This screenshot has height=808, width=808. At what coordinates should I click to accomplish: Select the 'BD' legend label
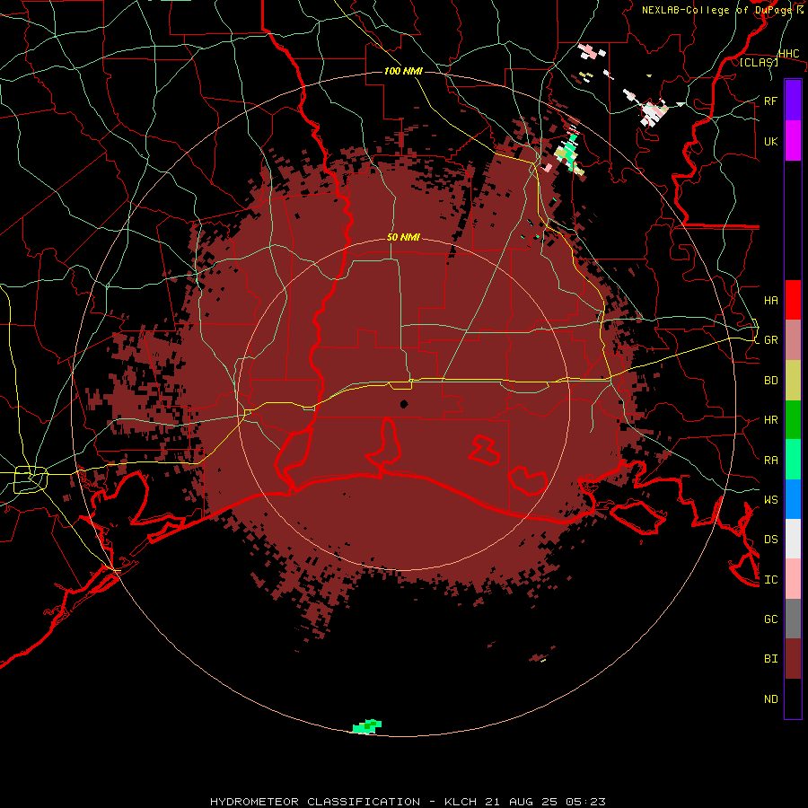(x=770, y=380)
